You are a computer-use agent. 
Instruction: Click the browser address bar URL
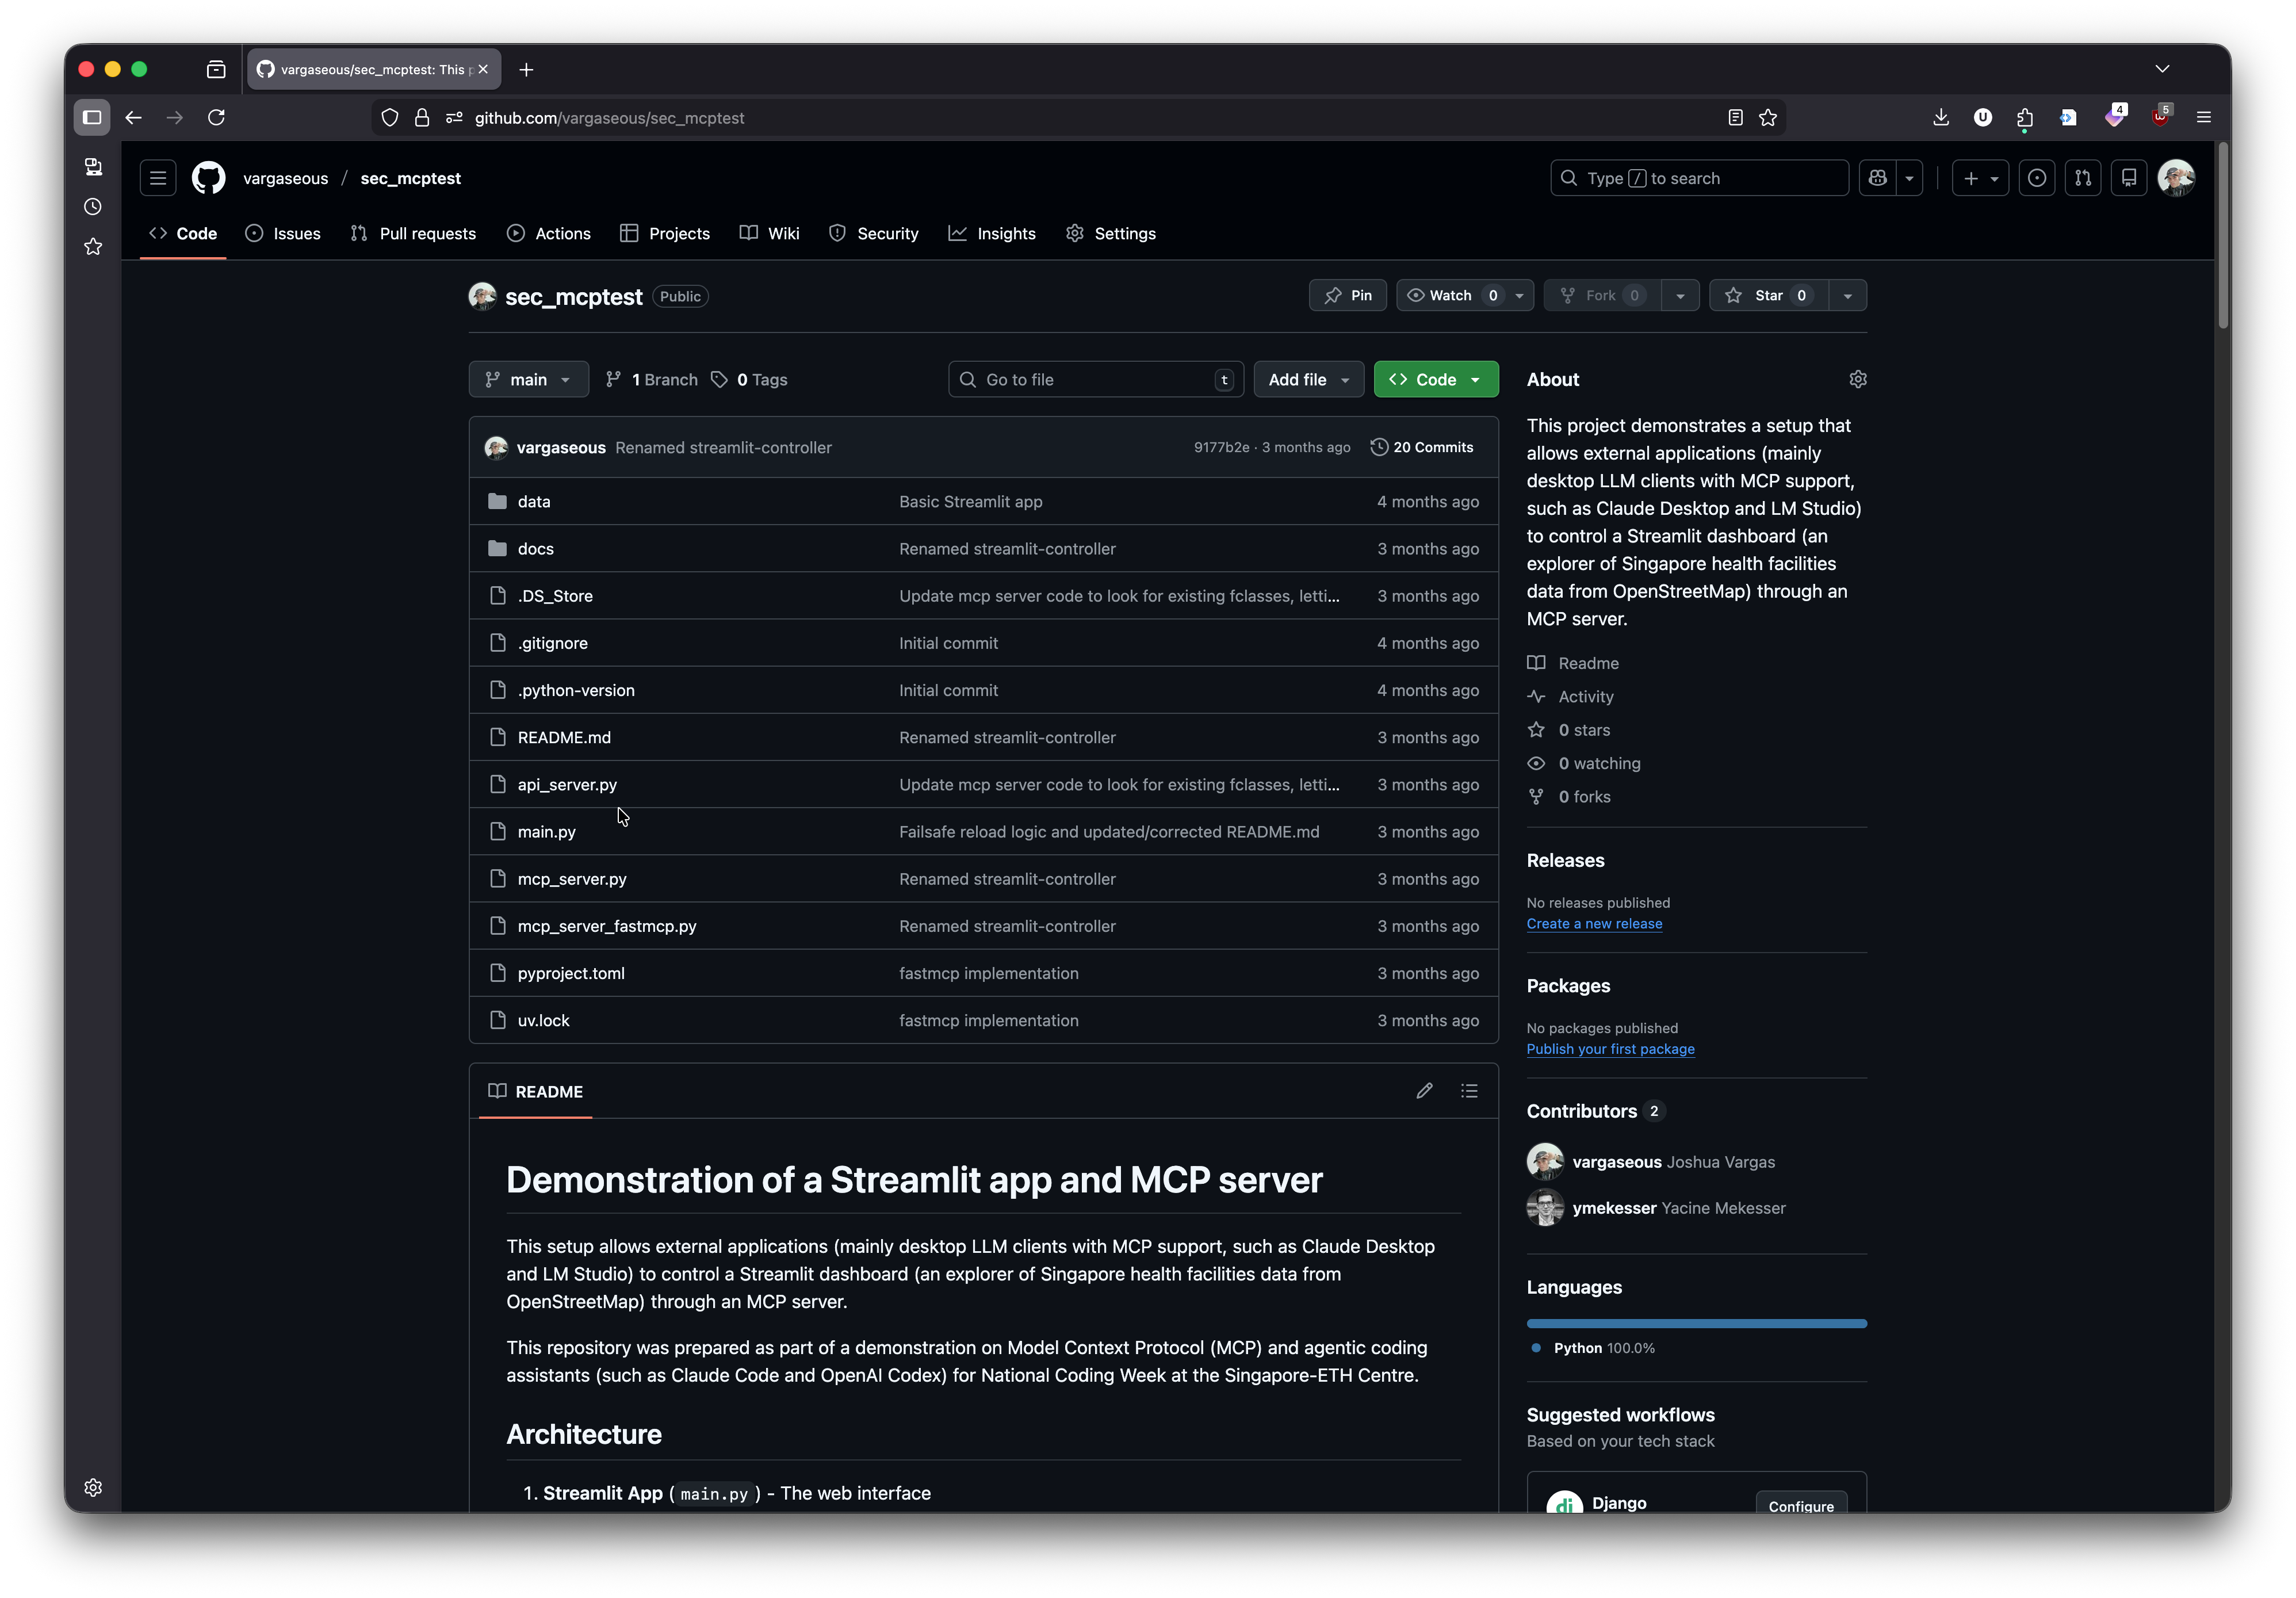click(609, 118)
